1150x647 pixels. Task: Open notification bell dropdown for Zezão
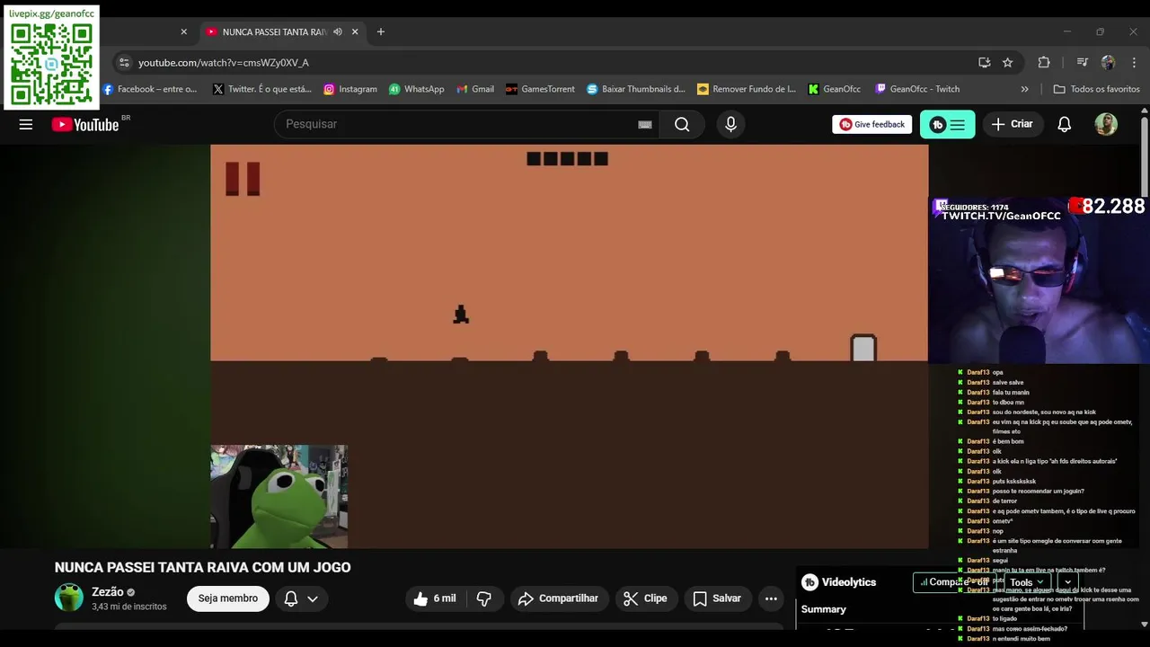click(x=301, y=598)
